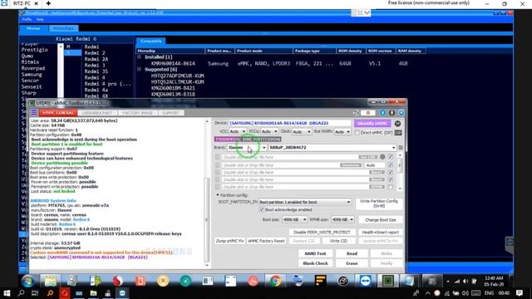Add a new session tab with plus icon
This screenshot has height=299, width=532.
tap(48, 3)
